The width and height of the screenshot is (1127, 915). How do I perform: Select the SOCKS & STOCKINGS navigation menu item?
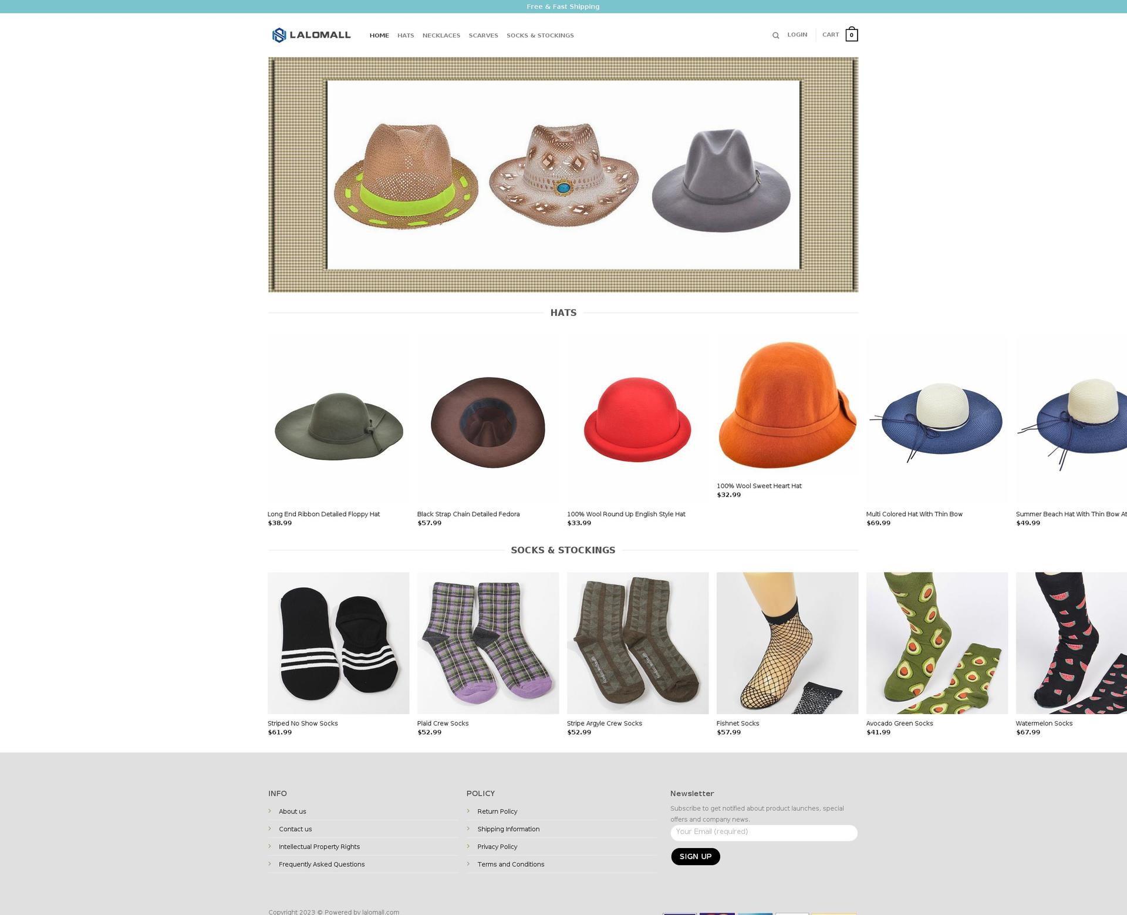tap(540, 35)
